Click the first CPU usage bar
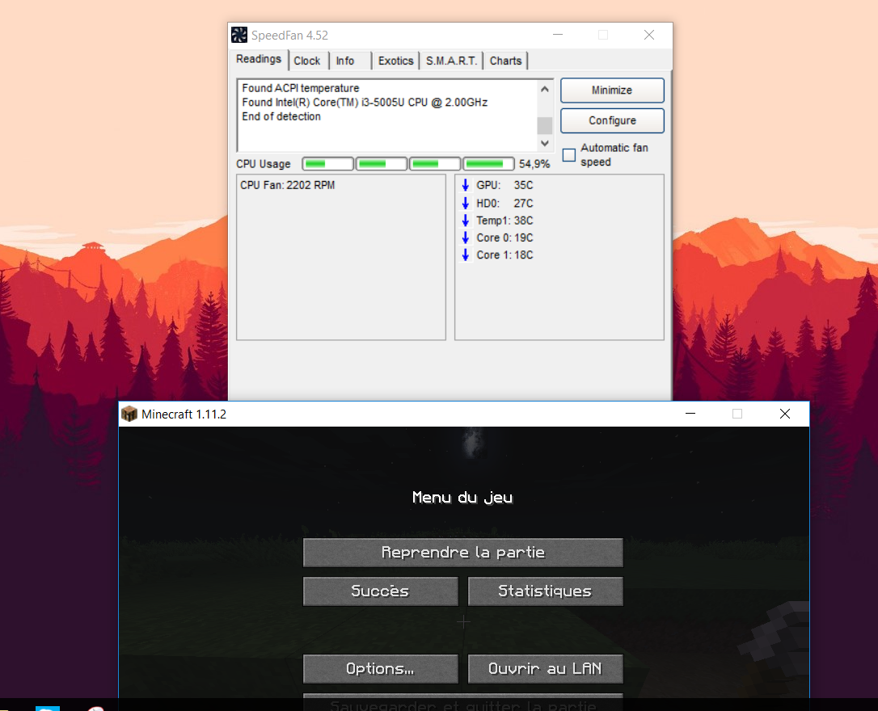Image resolution: width=878 pixels, height=711 pixels. click(x=328, y=164)
